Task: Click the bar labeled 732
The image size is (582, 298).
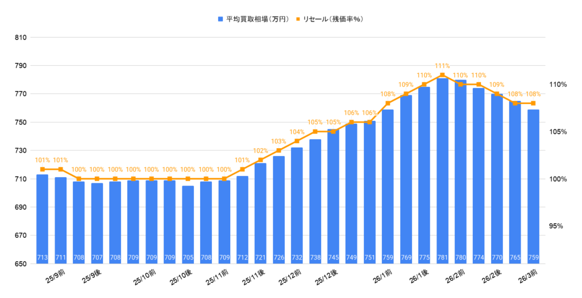Action: tap(297, 205)
